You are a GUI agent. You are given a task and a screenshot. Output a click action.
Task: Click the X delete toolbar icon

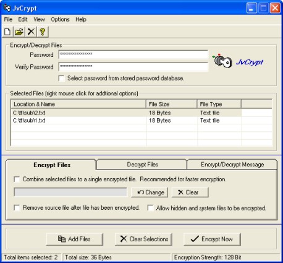point(31,32)
